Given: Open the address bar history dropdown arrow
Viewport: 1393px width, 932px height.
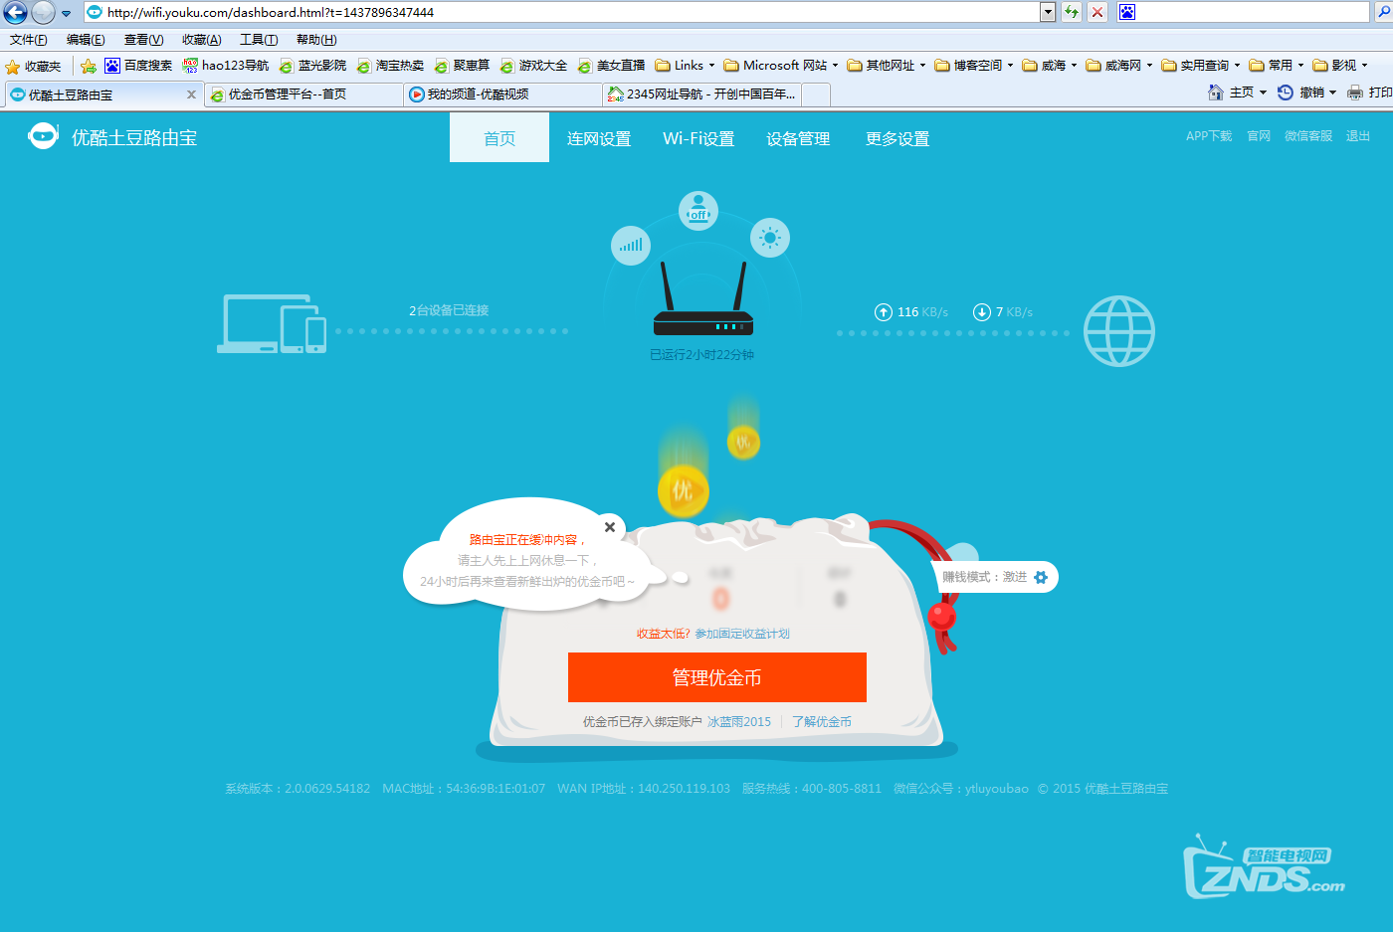Looking at the screenshot, I should coord(1048,12).
